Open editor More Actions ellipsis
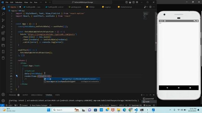202x113 pixels. pyautogui.click(x=154, y=7)
